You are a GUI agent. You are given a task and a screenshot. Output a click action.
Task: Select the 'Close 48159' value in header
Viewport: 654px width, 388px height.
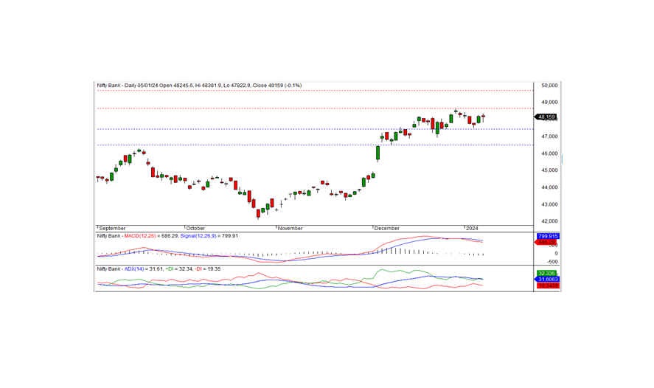tap(268, 86)
